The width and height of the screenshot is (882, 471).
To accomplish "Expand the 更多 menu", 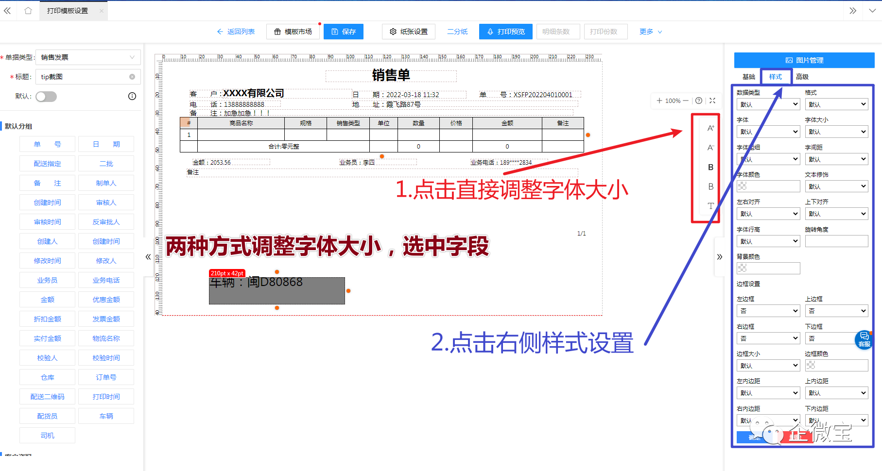I will pyautogui.click(x=650, y=32).
